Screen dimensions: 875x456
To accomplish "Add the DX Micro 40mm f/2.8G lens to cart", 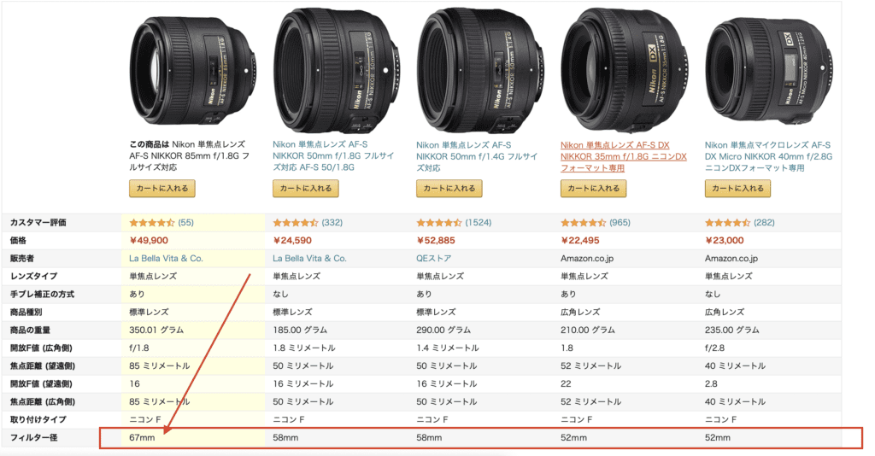I will tap(737, 189).
